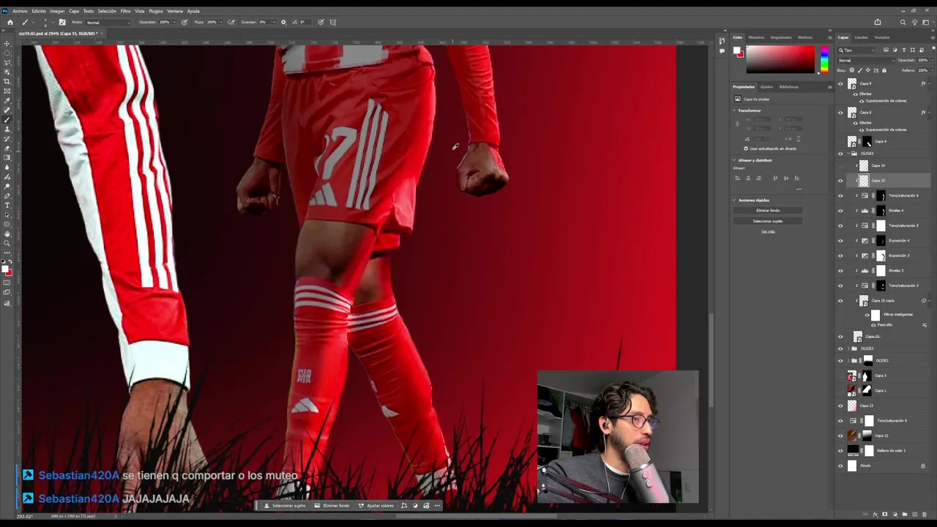The image size is (937, 527).
Task: Click Ajustar colores in contextual taskbar
Action: (376, 505)
